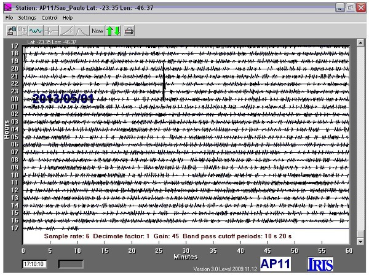Click the empty gray status box
The height and width of the screenshot is (275, 369).
71,264
